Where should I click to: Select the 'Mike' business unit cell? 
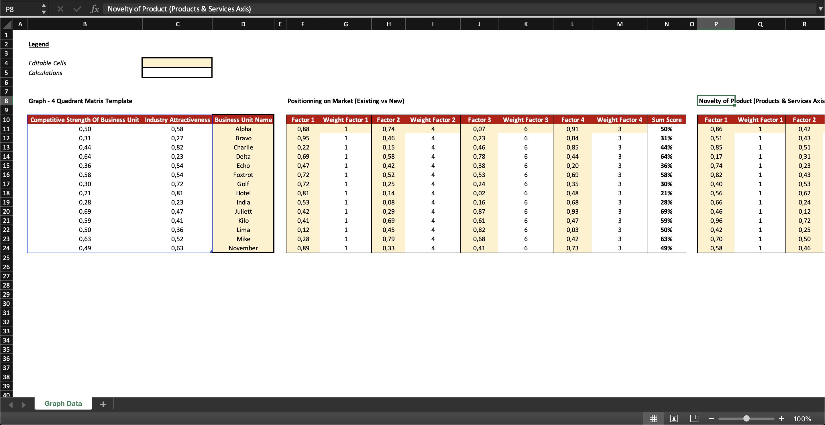[x=243, y=239]
